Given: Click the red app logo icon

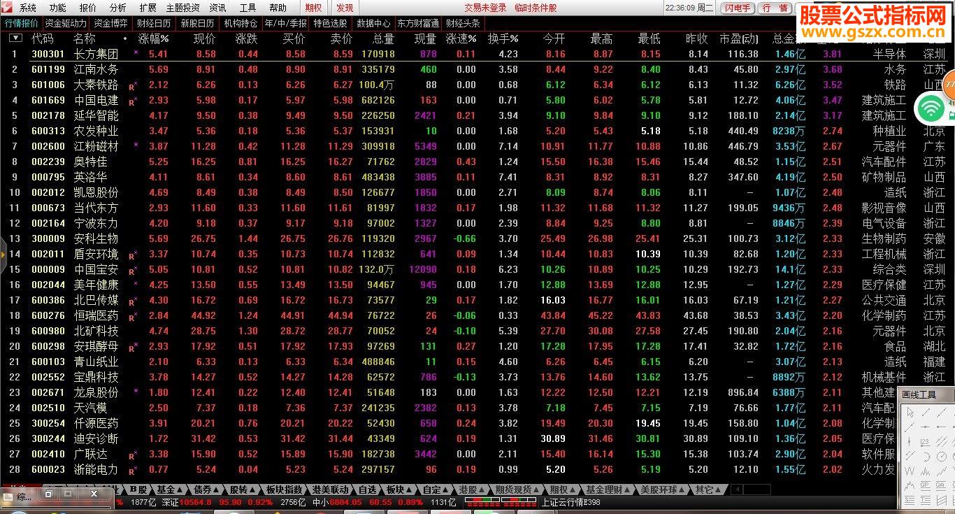Looking at the screenshot, I should (x=8, y=7).
